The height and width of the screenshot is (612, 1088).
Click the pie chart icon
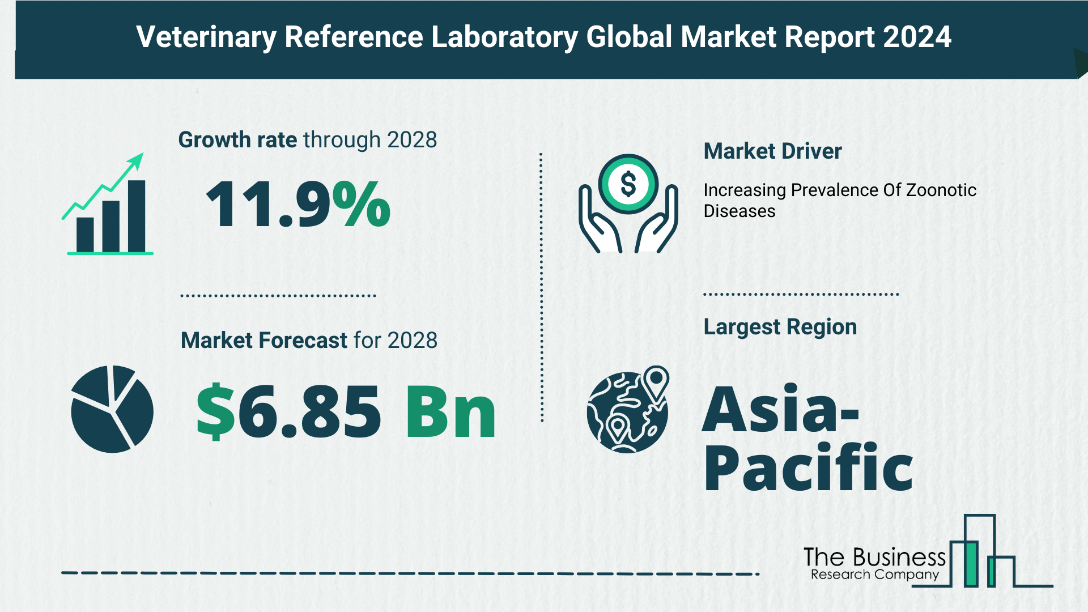pos(112,409)
